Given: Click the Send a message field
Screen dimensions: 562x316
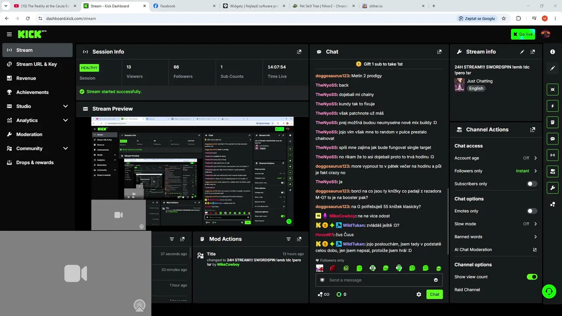Looking at the screenshot, I should coord(379,280).
